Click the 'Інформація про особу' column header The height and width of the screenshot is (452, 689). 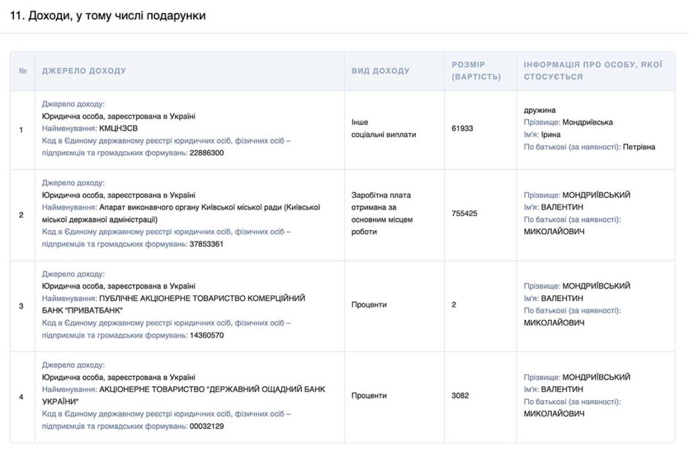593,71
